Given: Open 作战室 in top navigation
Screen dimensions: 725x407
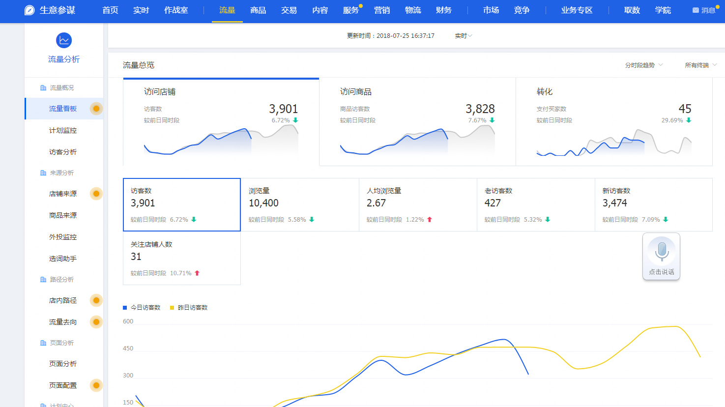Looking at the screenshot, I should [x=176, y=10].
